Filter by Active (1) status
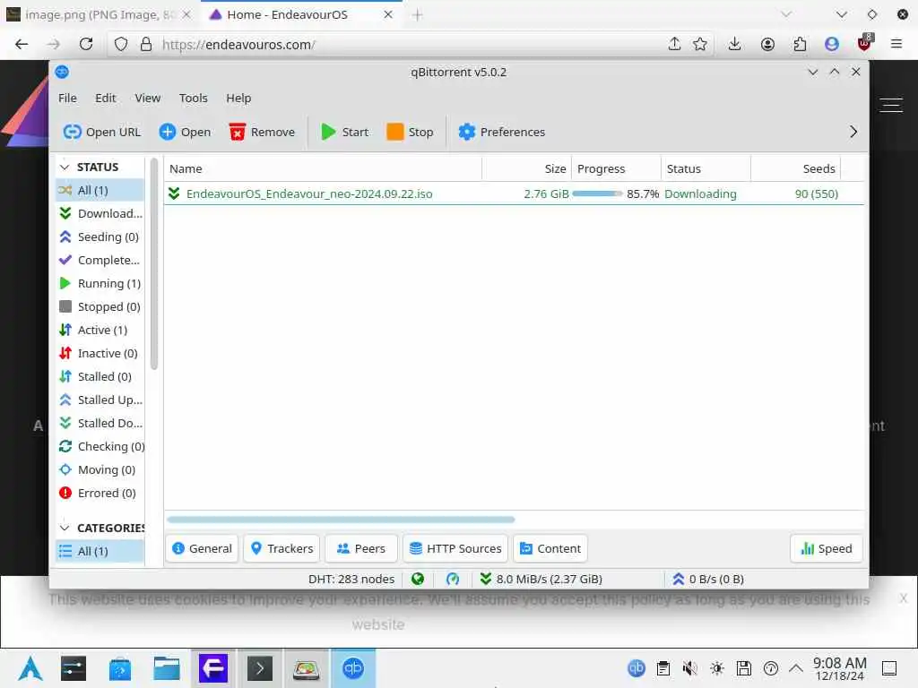This screenshot has height=688, width=918. (x=100, y=330)
